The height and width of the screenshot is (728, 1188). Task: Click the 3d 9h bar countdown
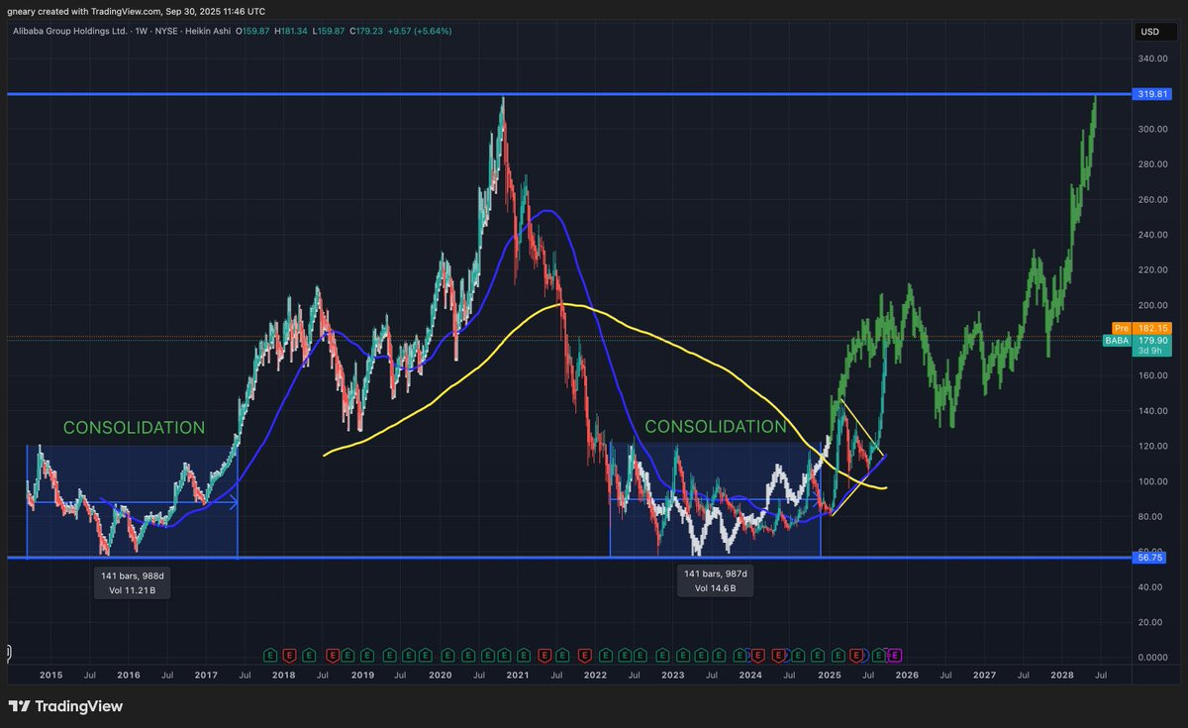(1152, 351)
